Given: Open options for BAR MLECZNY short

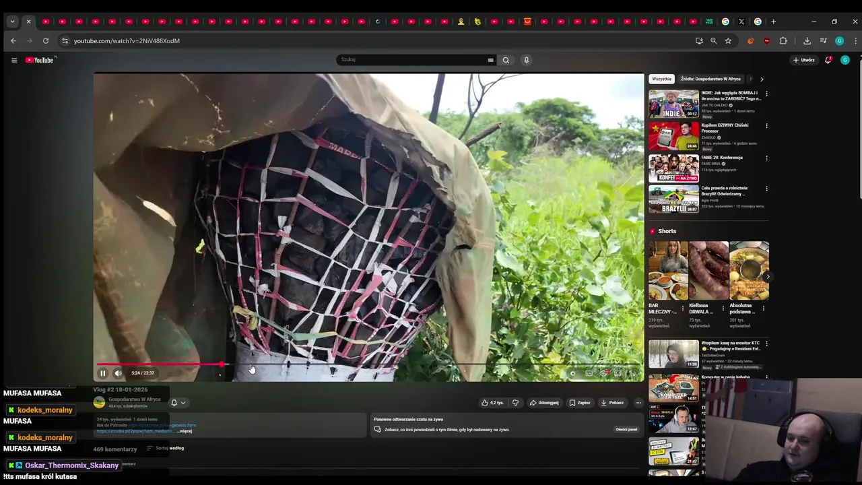Looking at the screenshot, I should 683,309.
